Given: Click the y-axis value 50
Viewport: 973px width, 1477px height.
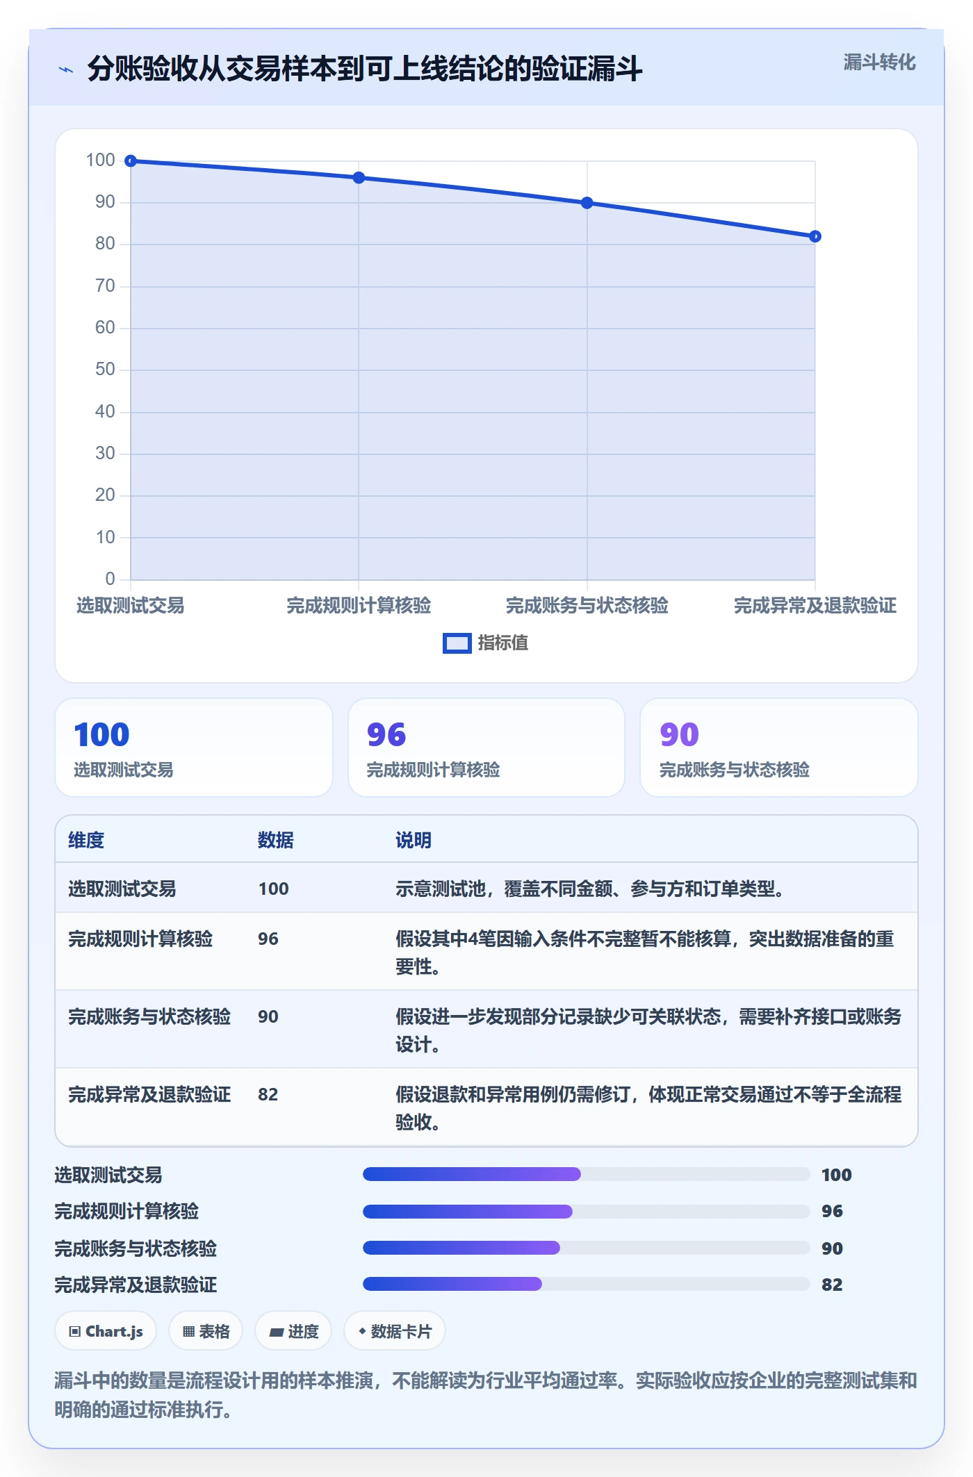Looking at the screenshot, I should click(105, 370).
